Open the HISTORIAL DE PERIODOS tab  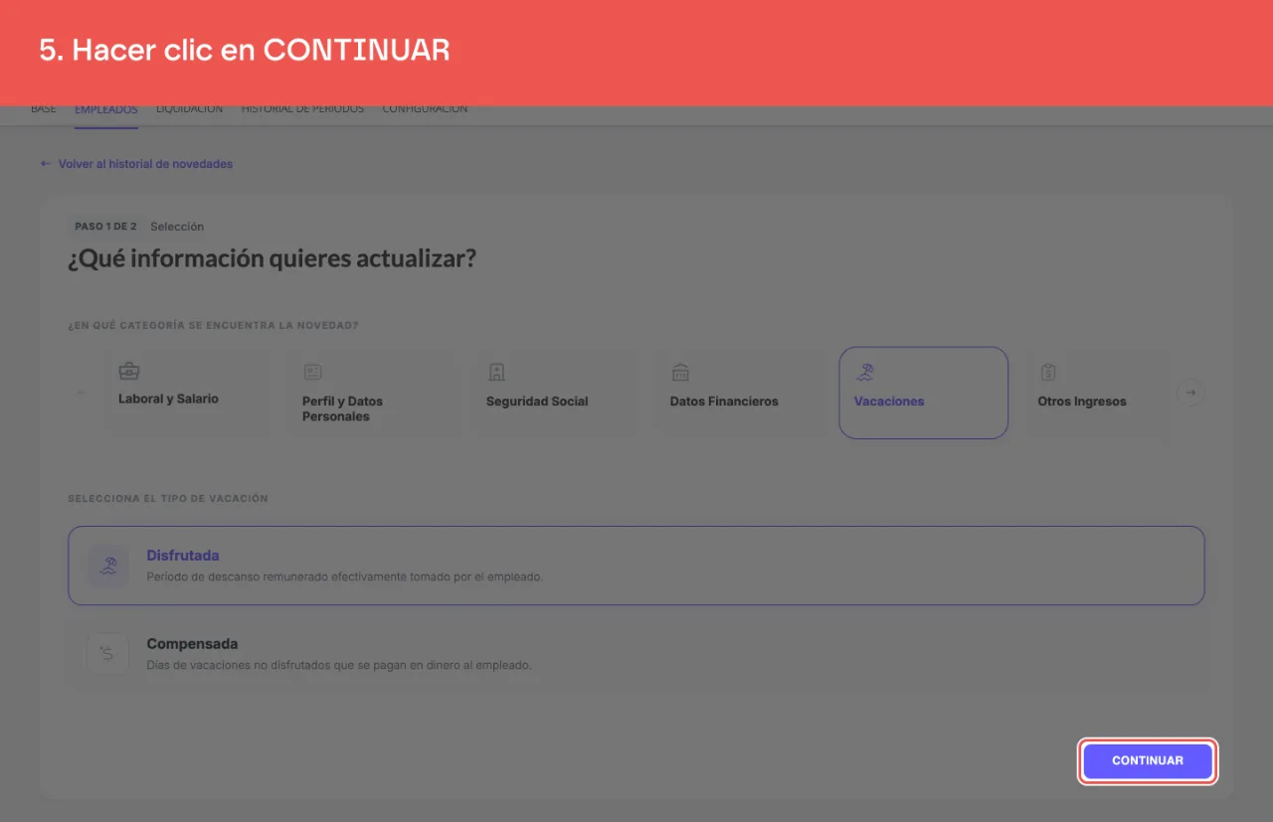point(302,108)
